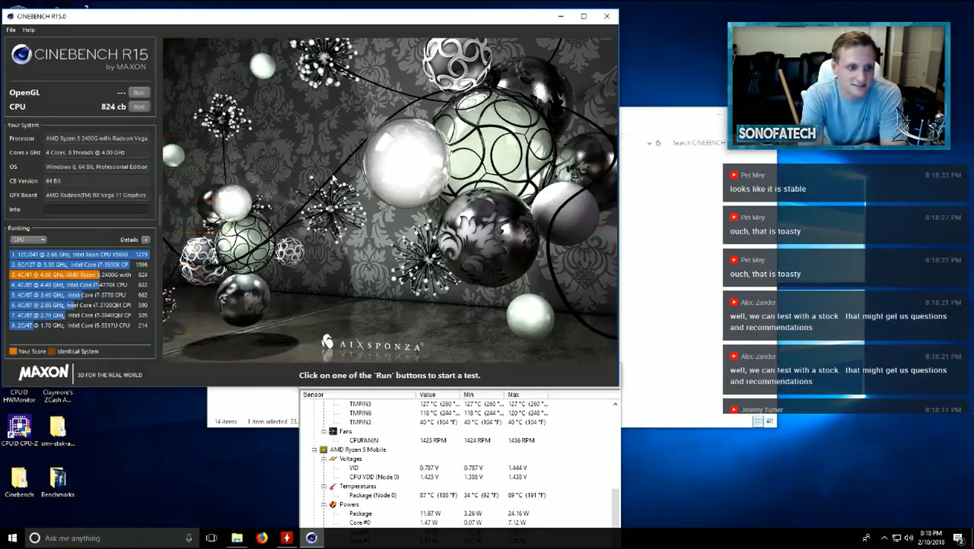
Task: Open the File menu in Cinebench
Action: 11,30
